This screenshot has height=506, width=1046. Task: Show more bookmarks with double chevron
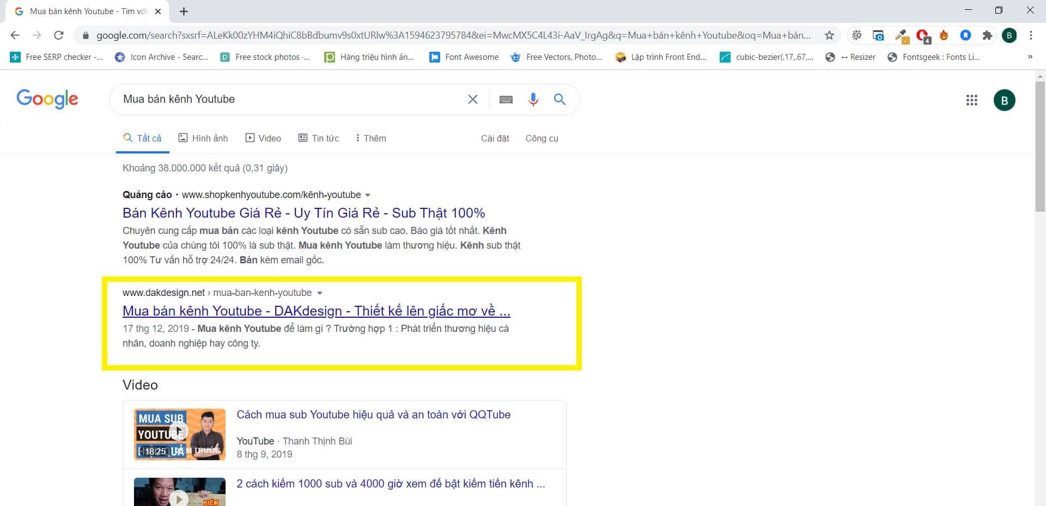[x=1030, y=57]
